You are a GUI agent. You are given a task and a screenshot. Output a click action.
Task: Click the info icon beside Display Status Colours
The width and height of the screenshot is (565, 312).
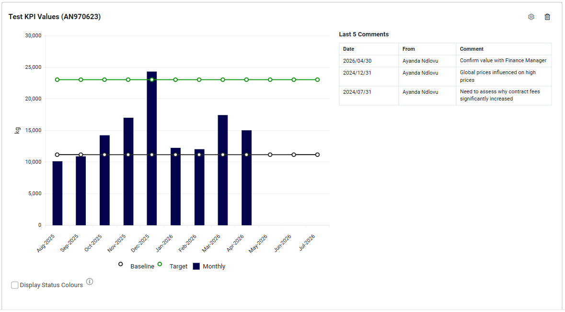pyautogui.click(x=90, y=282)
